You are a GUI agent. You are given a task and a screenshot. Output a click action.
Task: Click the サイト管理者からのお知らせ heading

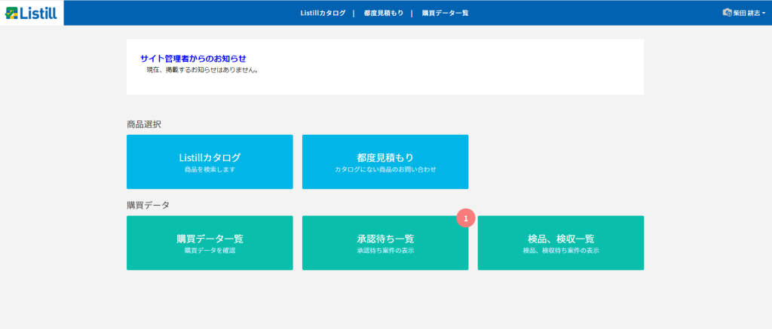(193, 59)
